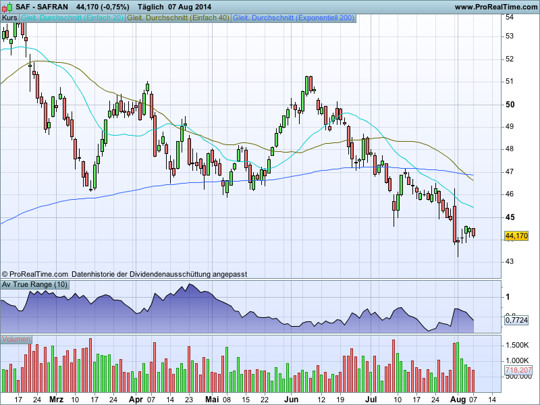Select the Kurs label tab

click(x=9, y=18)
